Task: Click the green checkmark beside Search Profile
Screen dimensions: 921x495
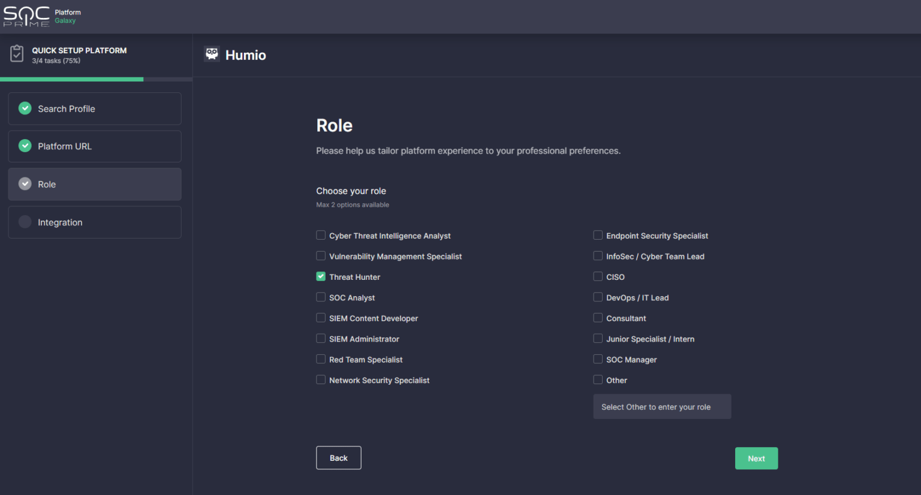Action: coord(25,108)
